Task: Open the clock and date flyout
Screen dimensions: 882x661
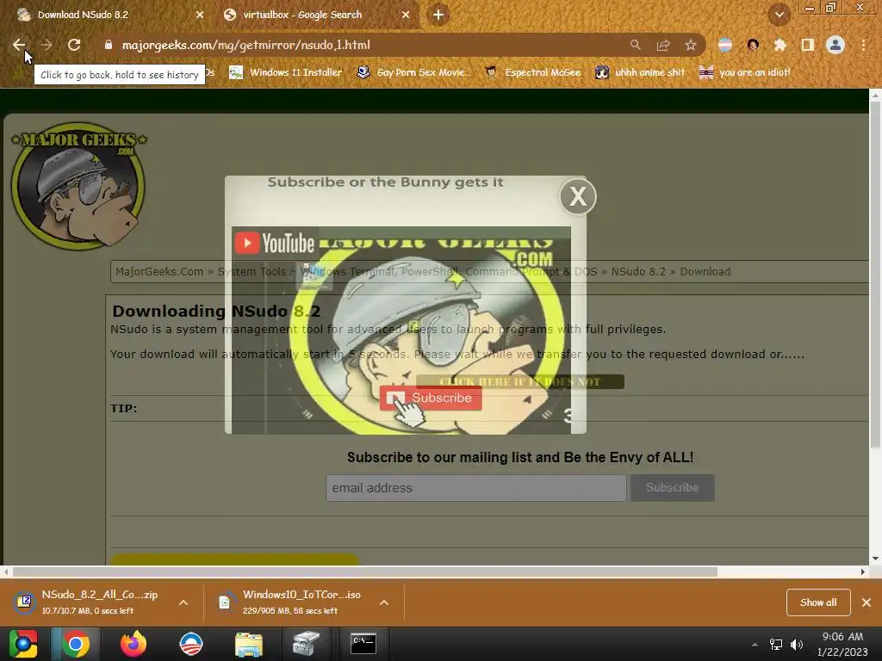Action: point(842,644)
